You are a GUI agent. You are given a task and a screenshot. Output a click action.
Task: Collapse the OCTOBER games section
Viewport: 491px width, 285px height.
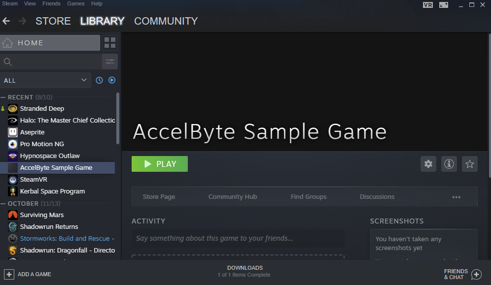[x=3, y=204]
